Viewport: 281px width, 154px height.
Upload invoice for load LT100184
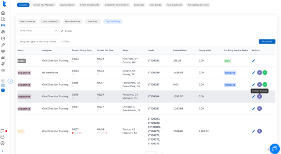pyautogui.click(x=260, y=97)
